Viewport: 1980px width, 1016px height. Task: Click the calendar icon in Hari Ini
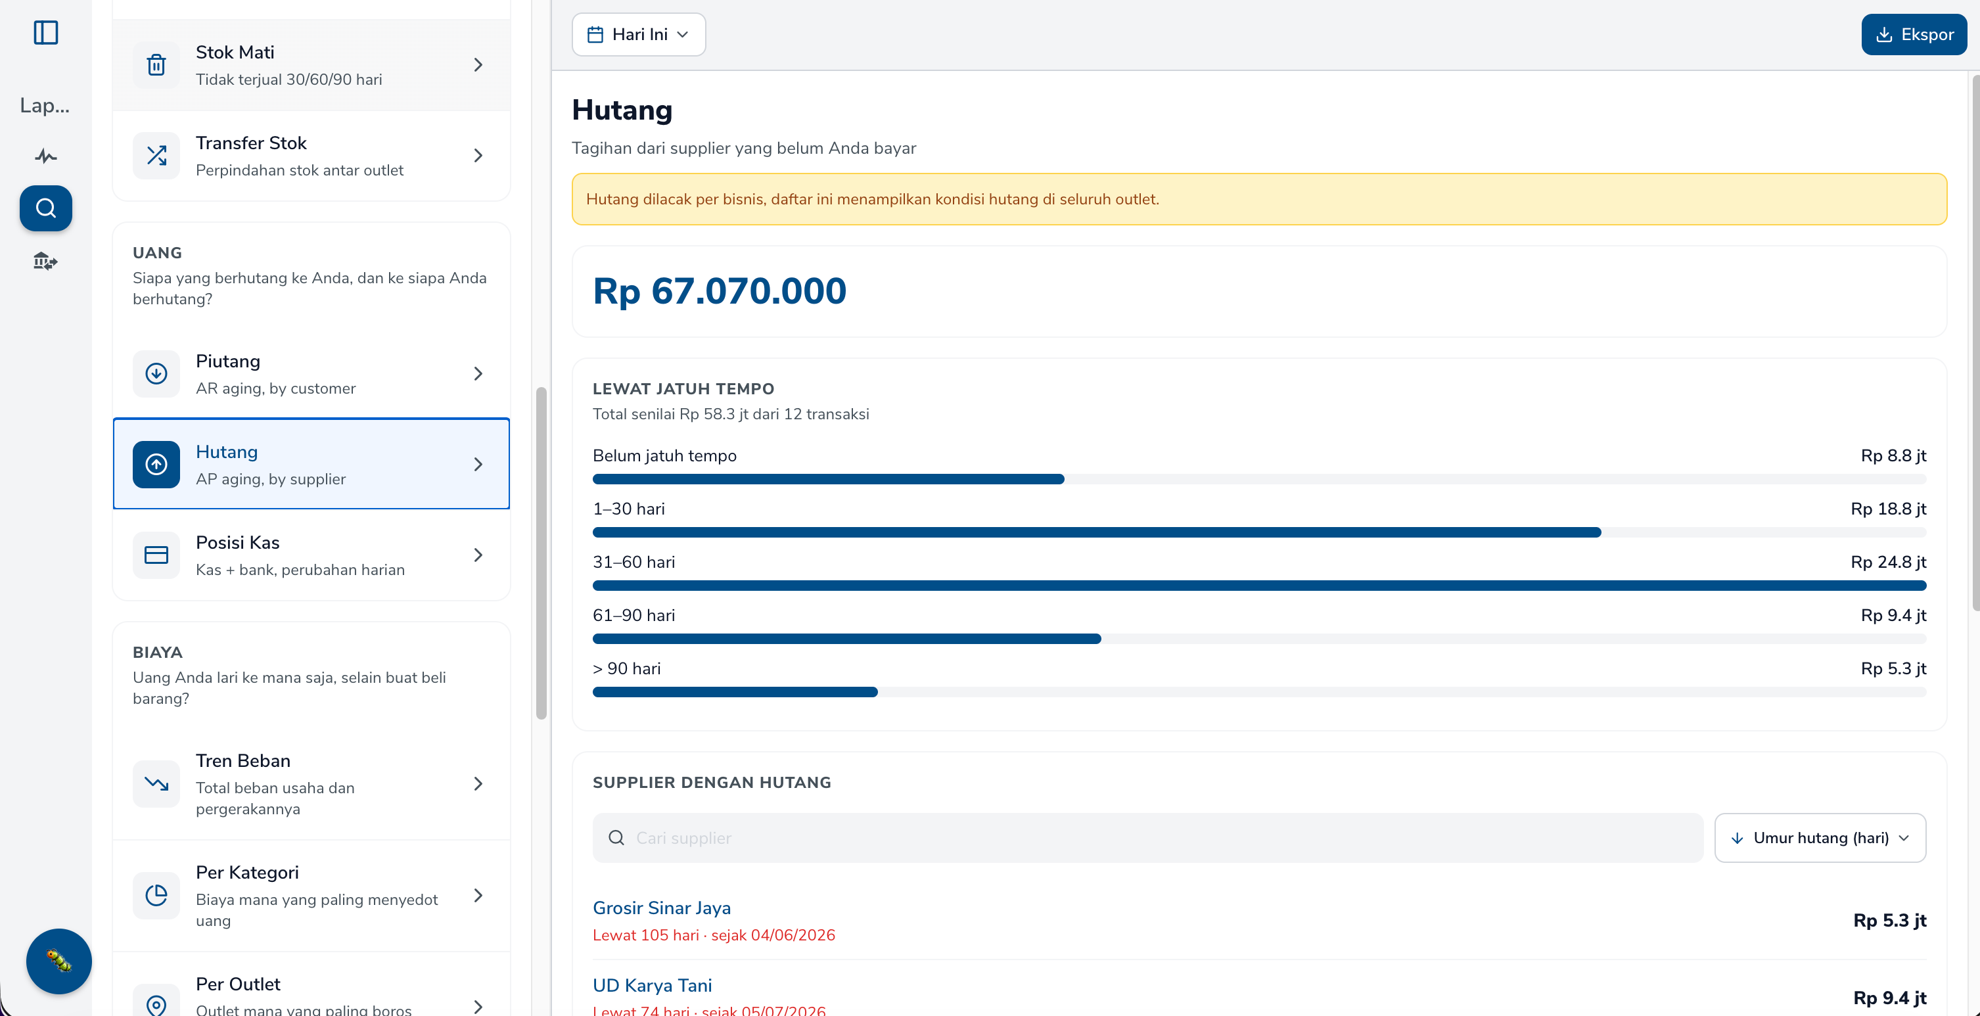point(595,35)
